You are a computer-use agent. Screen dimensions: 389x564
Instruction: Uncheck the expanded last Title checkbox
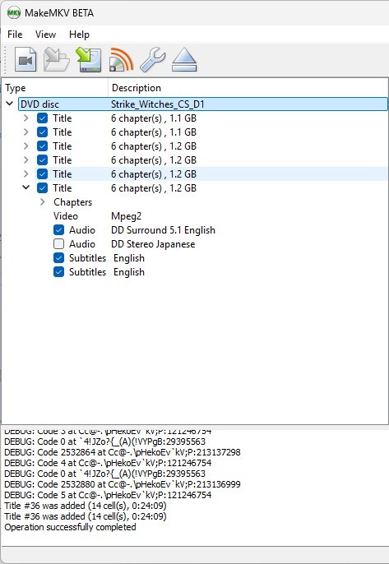coord(42,187)
